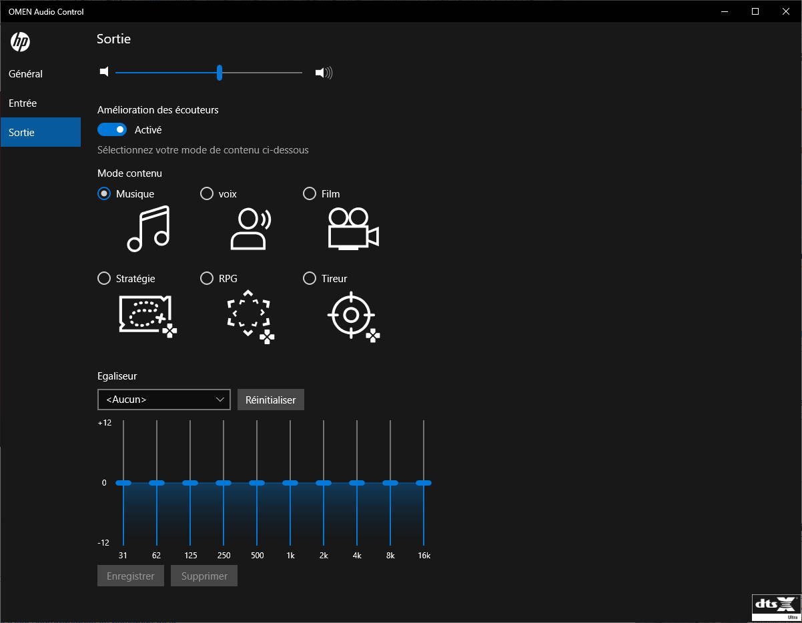Select the Tireur radio button
Screen dimensions: 802x623
(x=310, y=278)
